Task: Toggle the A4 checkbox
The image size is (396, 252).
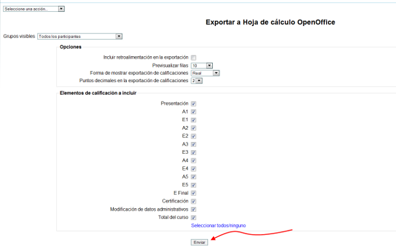Action: 194,160
